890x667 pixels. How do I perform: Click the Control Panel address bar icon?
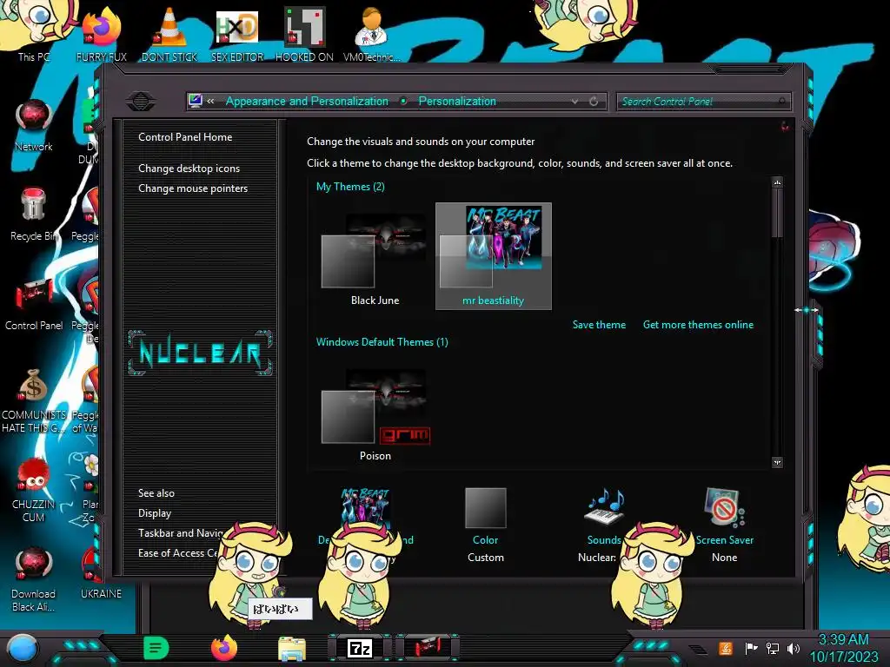pos(196,101)
